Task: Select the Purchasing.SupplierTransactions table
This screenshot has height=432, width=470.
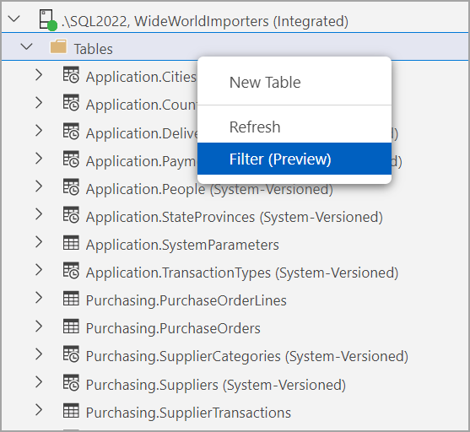Action: (x=188, y=413)
